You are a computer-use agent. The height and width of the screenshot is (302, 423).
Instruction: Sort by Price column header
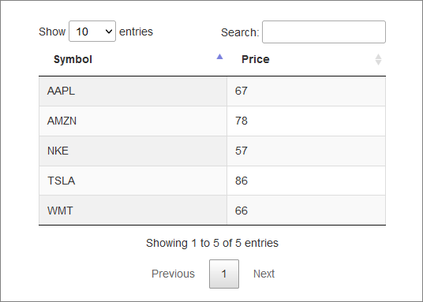tap(306, 60)
